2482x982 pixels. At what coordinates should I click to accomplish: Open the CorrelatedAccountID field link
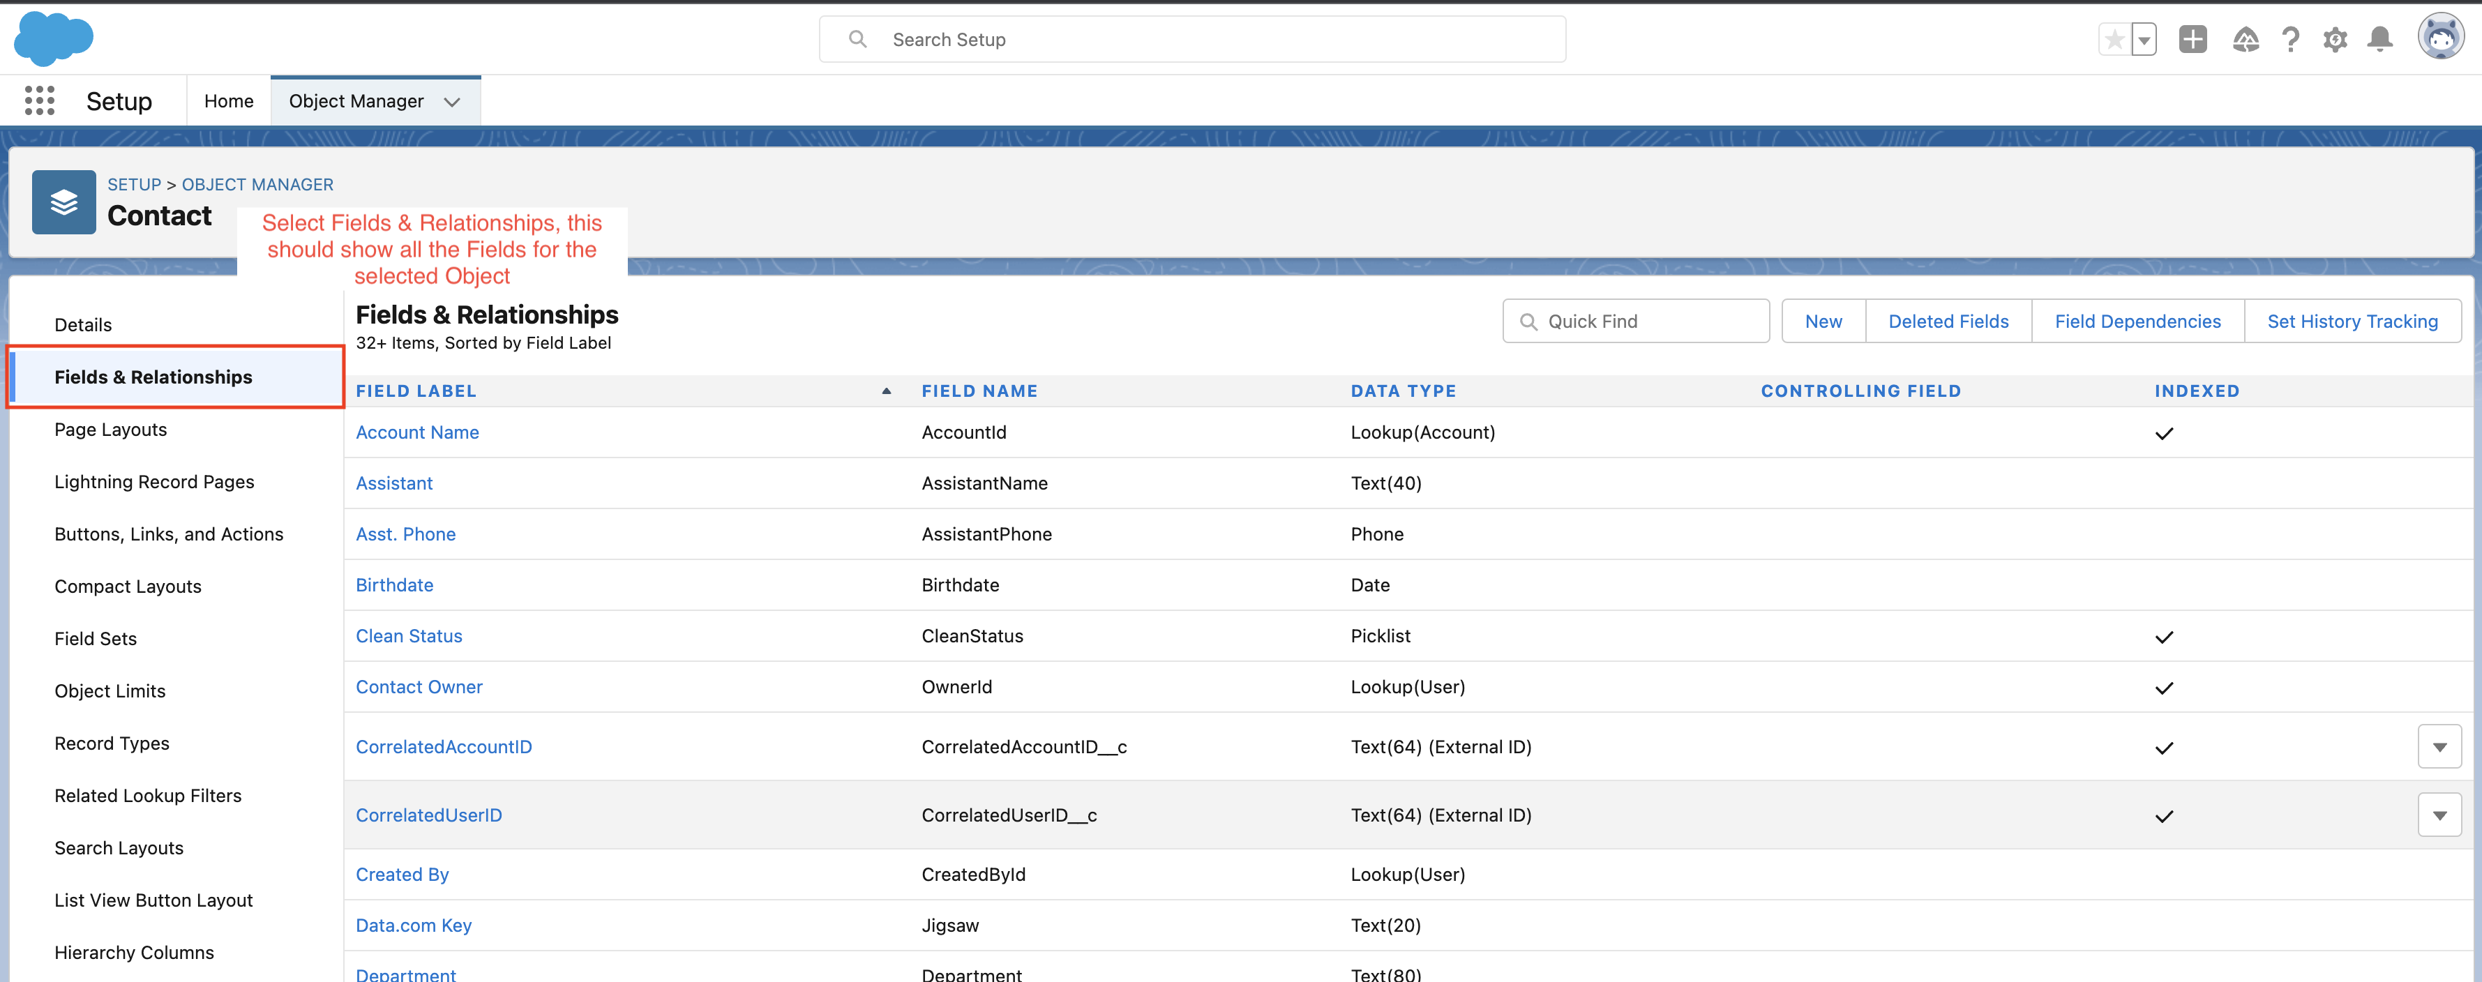point(443,747)
